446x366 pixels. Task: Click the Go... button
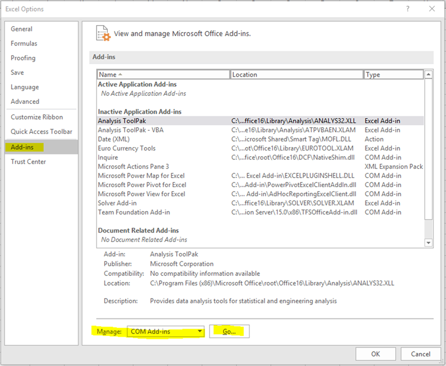(x=229, y=331)
